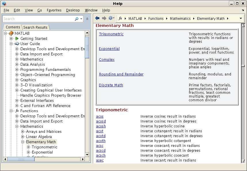247x171 pixels.
Task: Expand the Graphics tree node
Action: [17, 80]
